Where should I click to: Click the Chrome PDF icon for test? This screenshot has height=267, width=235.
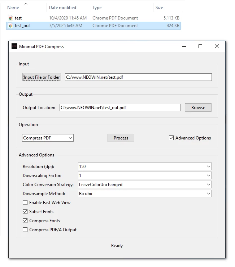[10, 18]
